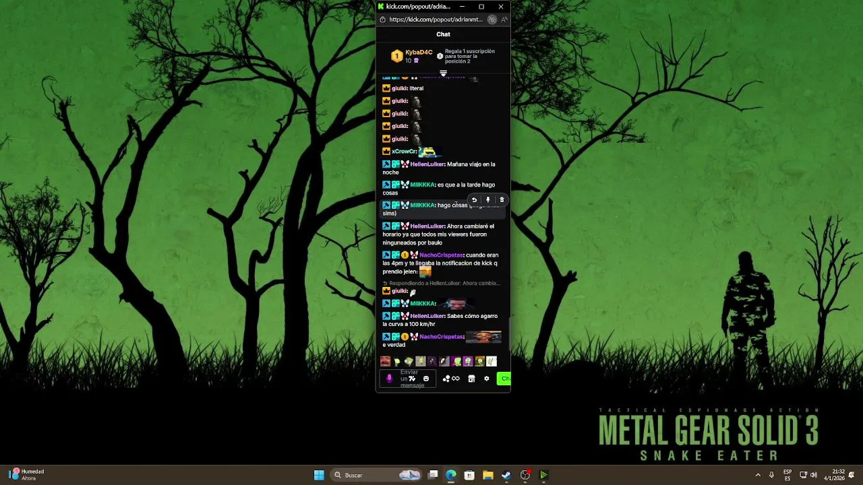Open Task View from the taskbar
Screen dimensions: 863x485
point(433,475)
